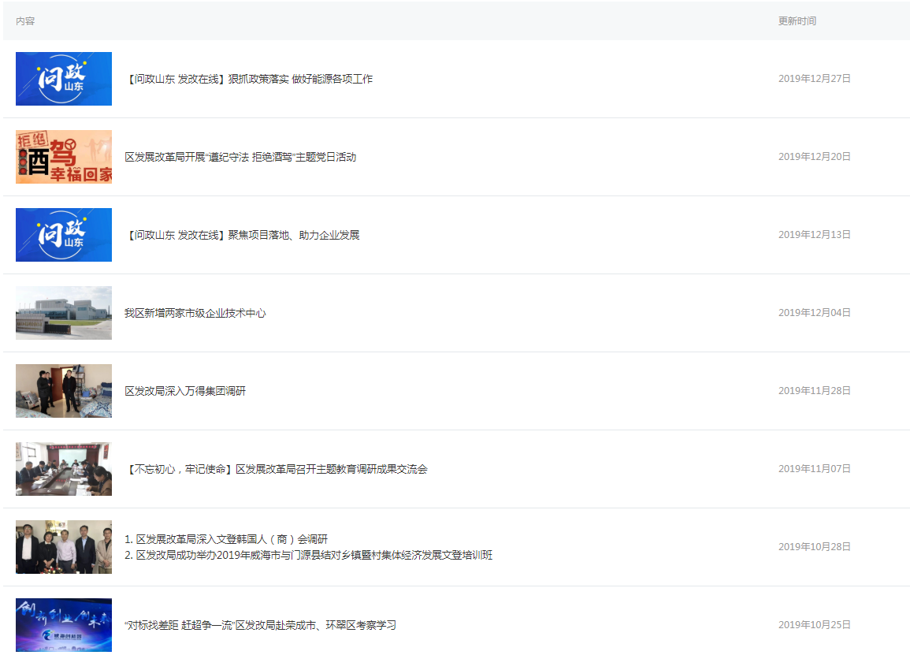Open 【不忘初心，牢记使命】 主题教育调研成果交流会 article
Screen dimensions: 910x655
pos(276,469)
